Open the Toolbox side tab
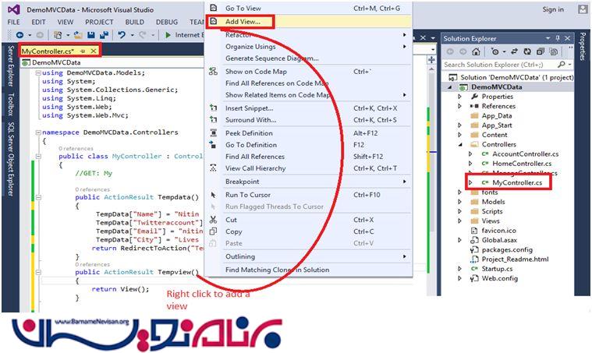 click(x=11, y=104)
